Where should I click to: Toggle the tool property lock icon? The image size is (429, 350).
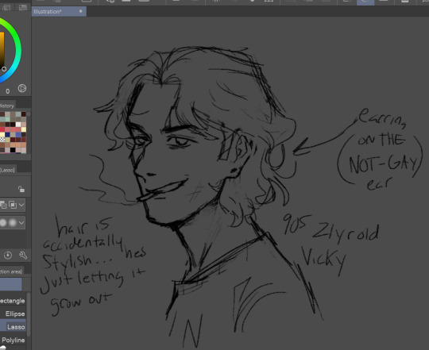click(x=21, y=189)
